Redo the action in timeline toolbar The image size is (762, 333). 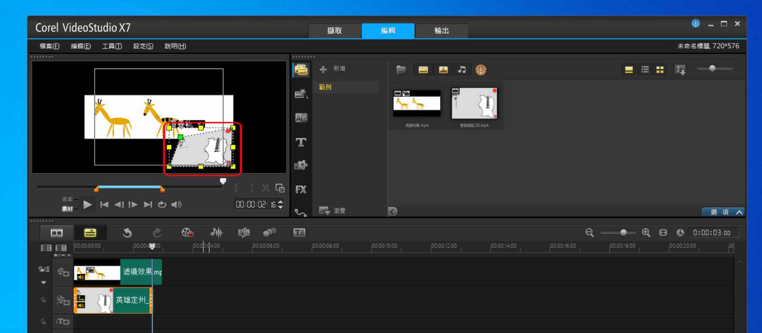[x=157, y=232]
